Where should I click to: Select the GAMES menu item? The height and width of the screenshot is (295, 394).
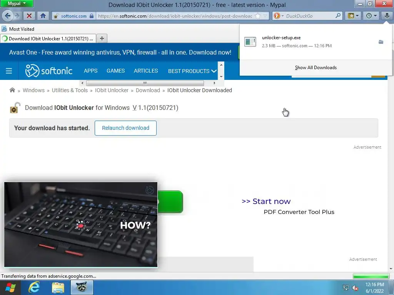(x=115, y=71)
